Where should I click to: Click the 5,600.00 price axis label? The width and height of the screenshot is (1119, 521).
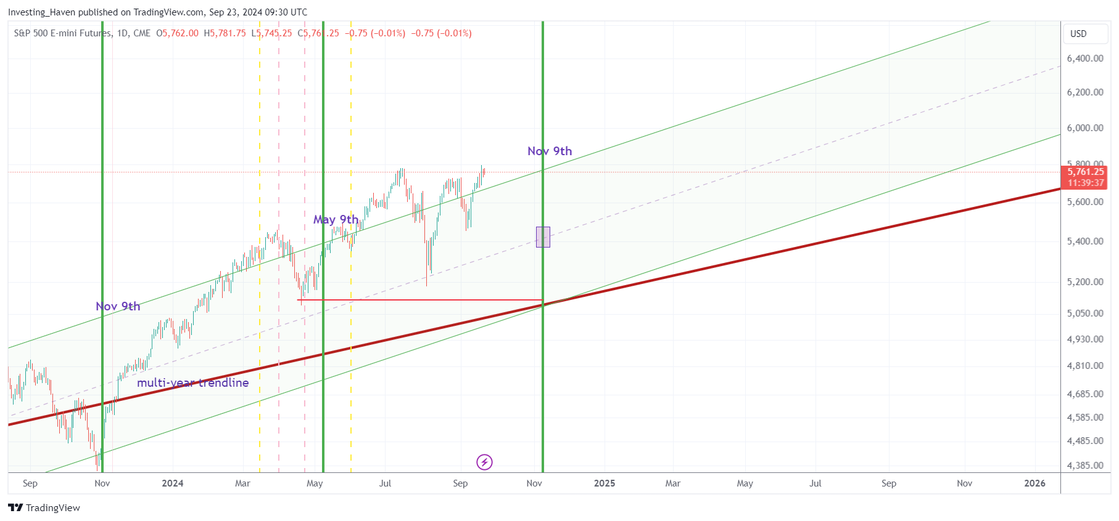click(x=1085, y=202)
